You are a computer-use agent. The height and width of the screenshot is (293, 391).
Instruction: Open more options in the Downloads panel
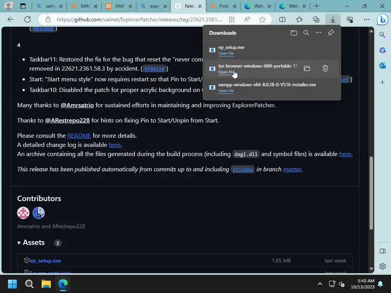(318, 33)
